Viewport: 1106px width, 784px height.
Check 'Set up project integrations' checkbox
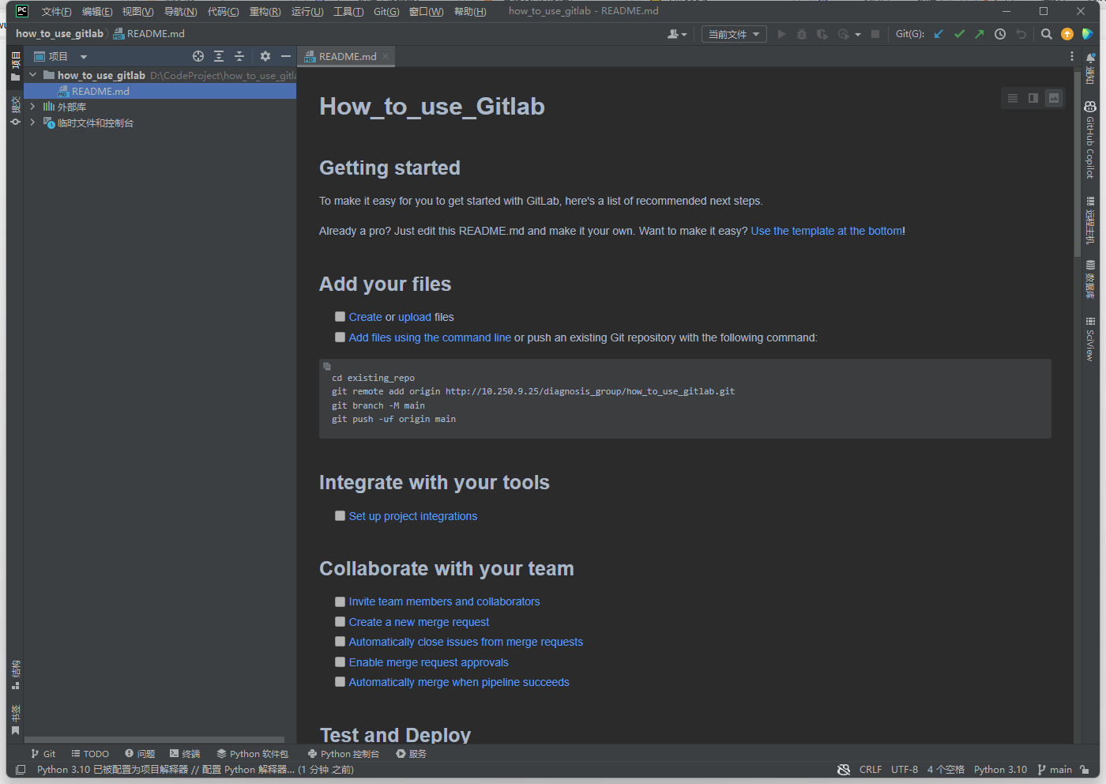tap(340, 515)
